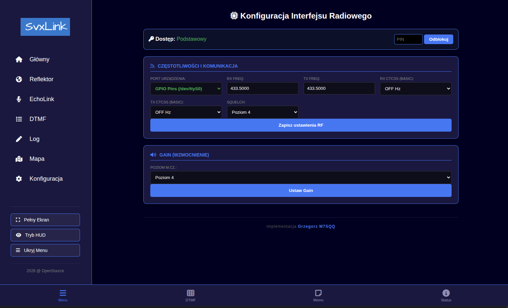Open the Poziom M.CZ. gain level selector
This screenshot has width=508, height=308.
pos(301,178)
